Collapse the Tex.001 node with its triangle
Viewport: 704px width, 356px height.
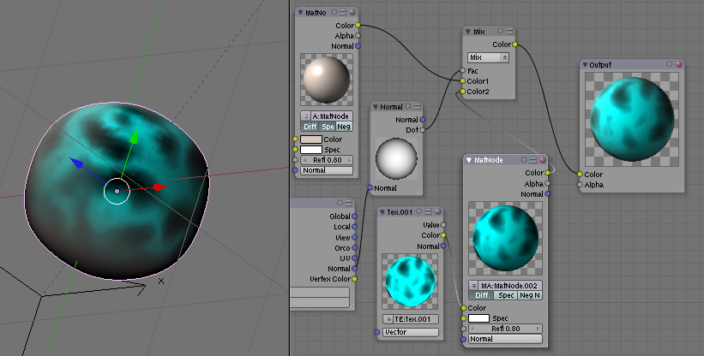(x=383, y=211)
